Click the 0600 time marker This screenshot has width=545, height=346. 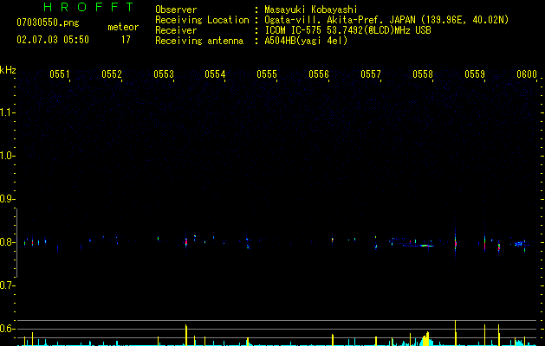[527, 74]
